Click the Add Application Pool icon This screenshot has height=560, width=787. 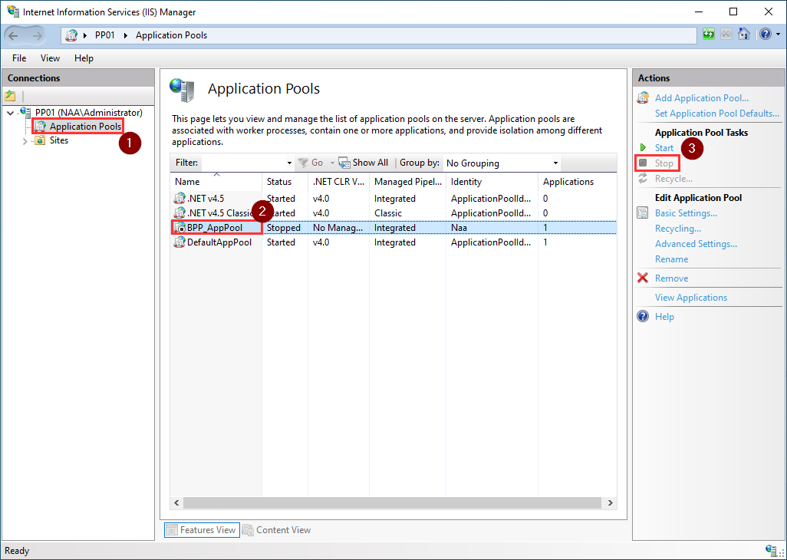point(643,98)
